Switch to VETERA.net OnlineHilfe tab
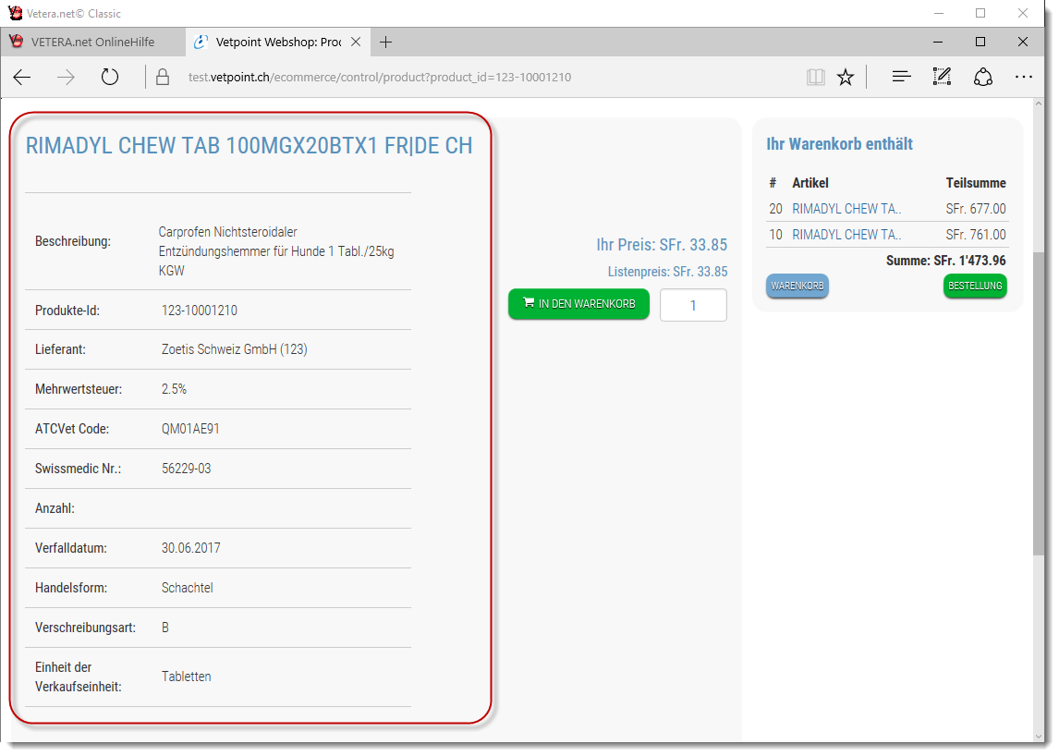The height and width of the screenshot is (756, 1059). [92, 43]
